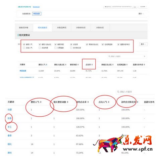Screen dimensions: 156x156
Task: Sort lower table by 相关搜索词数 arrows
Action: (67, 102)
